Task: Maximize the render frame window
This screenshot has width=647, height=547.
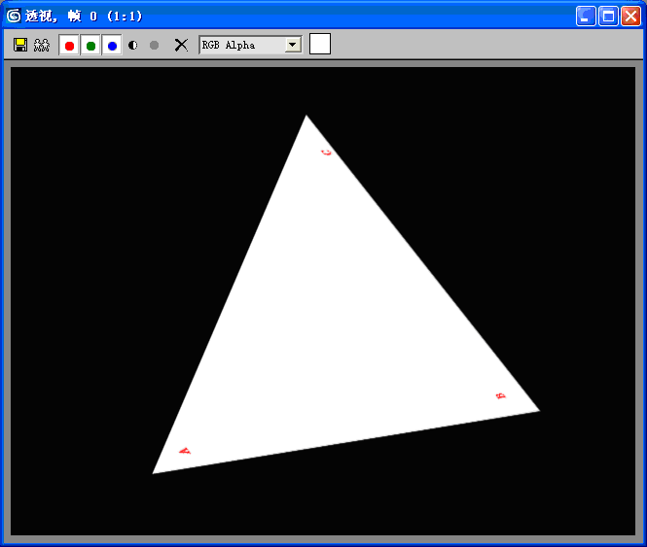Action: pos(608,17)
